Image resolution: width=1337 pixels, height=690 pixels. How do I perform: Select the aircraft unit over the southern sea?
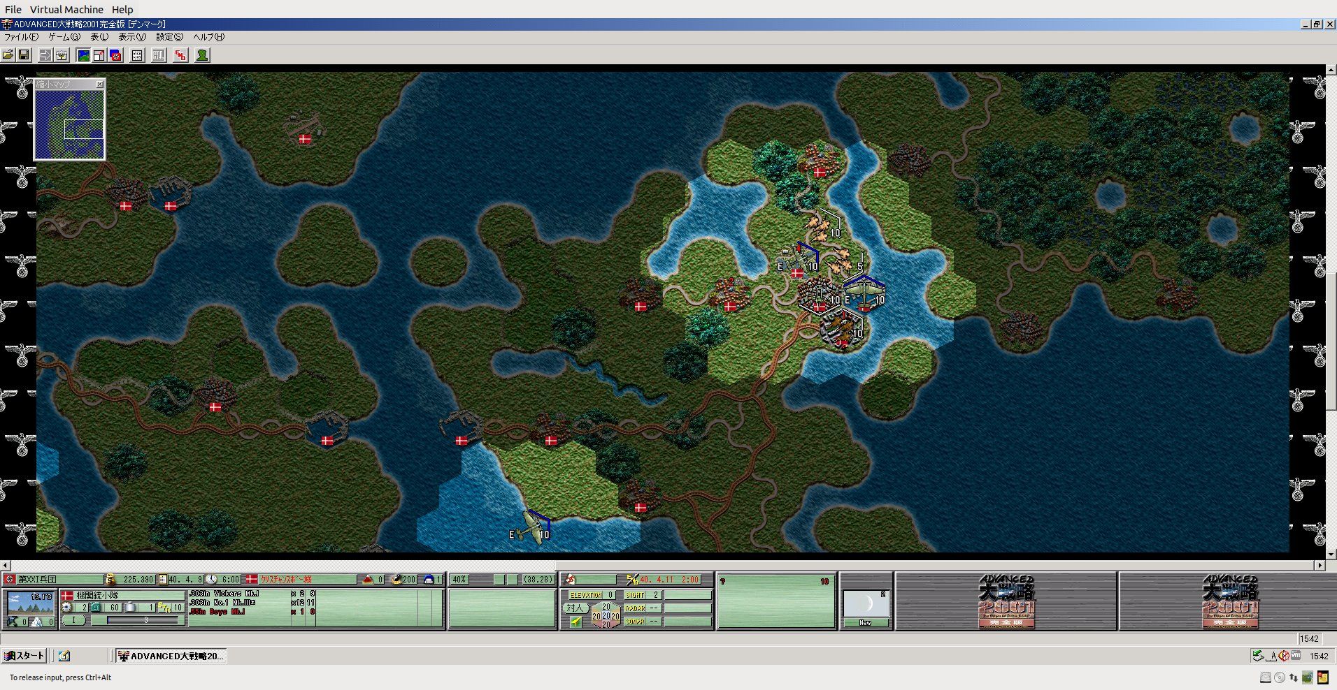(533, 529)
